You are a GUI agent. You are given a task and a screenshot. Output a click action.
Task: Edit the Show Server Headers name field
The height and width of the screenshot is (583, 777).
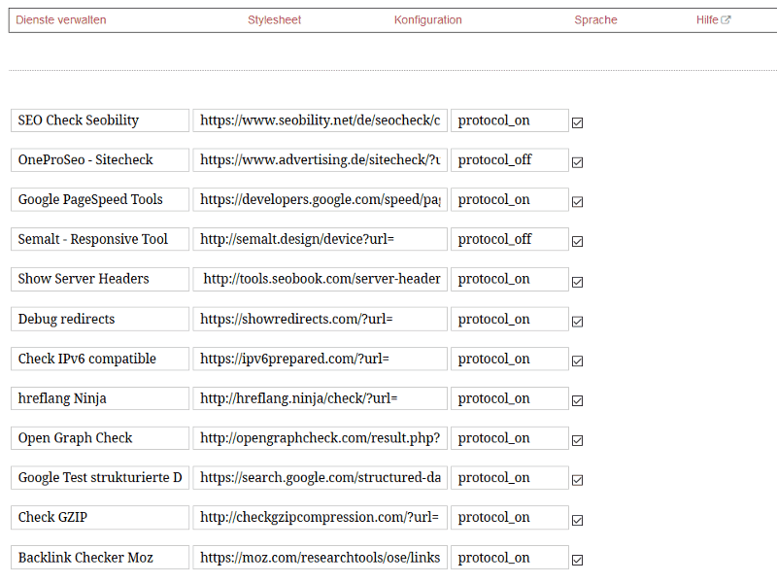(x=100, y=279)
